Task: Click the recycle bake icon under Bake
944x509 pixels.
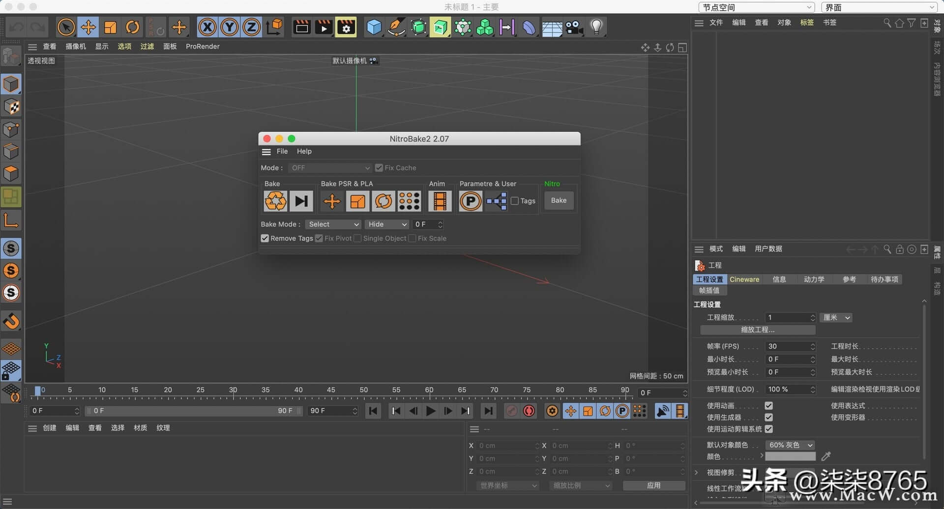Action: point(275,200)
